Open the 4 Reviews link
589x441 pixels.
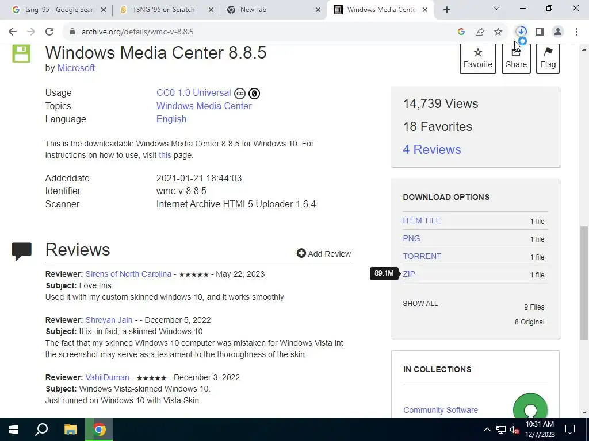432,150
